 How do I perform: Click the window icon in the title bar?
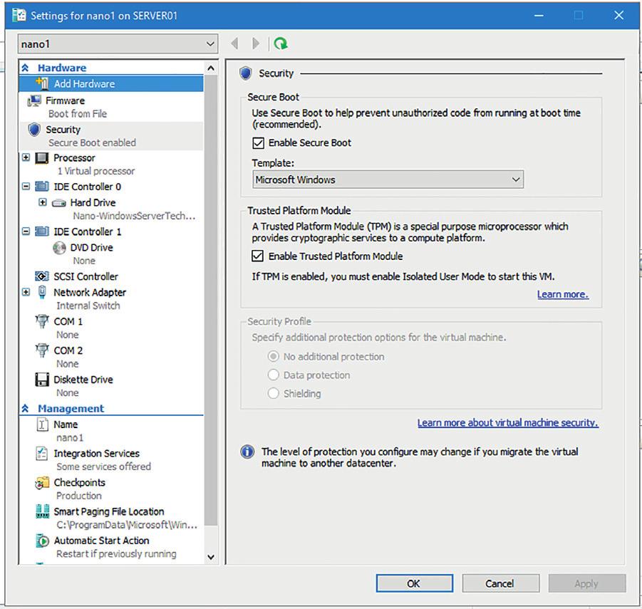pos(19,15)
